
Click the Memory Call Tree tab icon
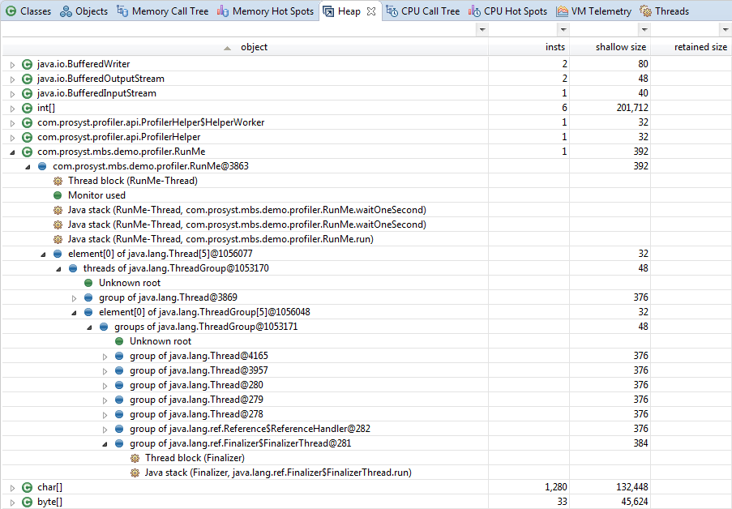coord(122,11)
